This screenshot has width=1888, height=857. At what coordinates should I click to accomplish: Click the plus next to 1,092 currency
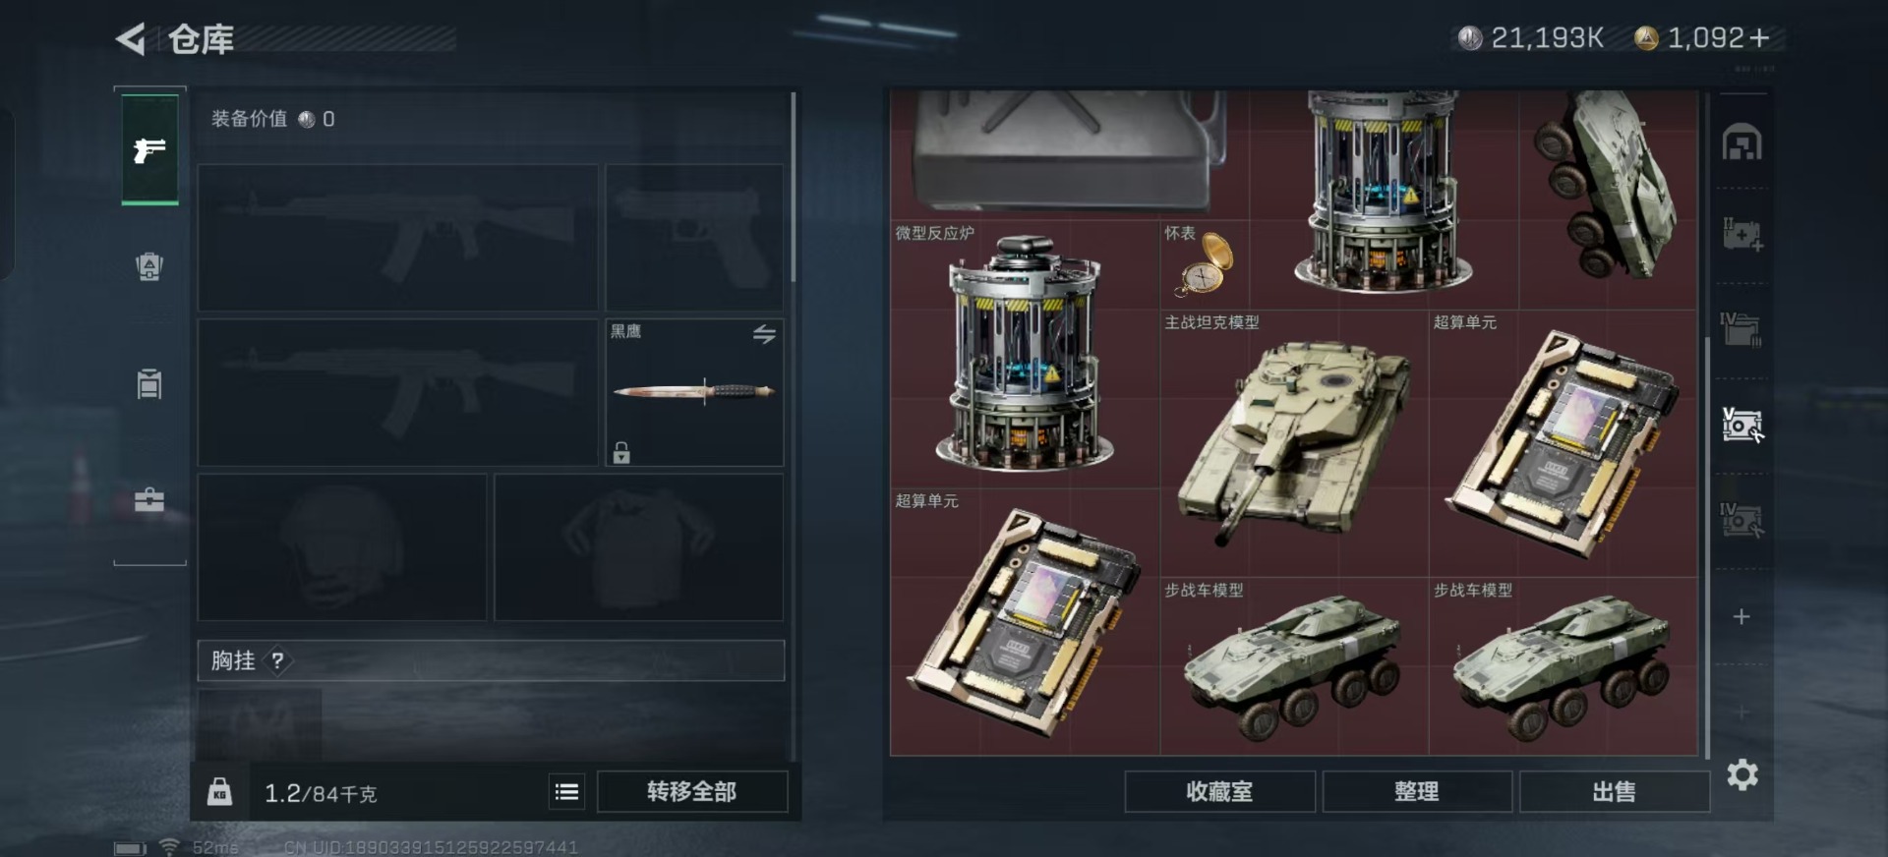(1760, 38)
